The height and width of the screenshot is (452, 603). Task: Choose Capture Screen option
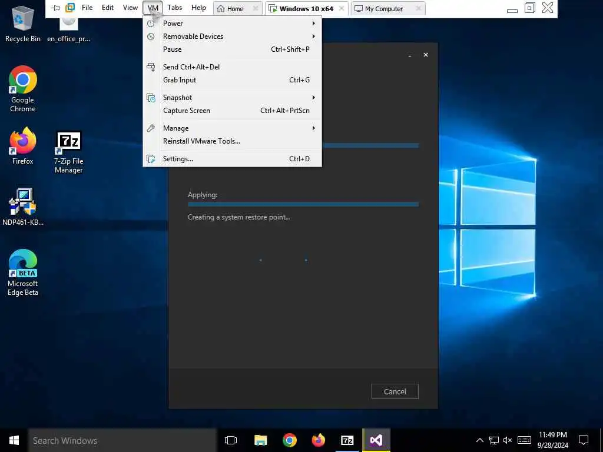click(232, 111)
